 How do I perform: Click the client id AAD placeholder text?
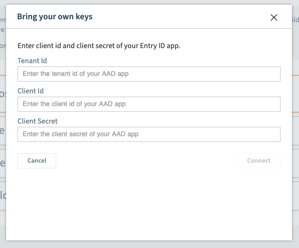point(74,104)
